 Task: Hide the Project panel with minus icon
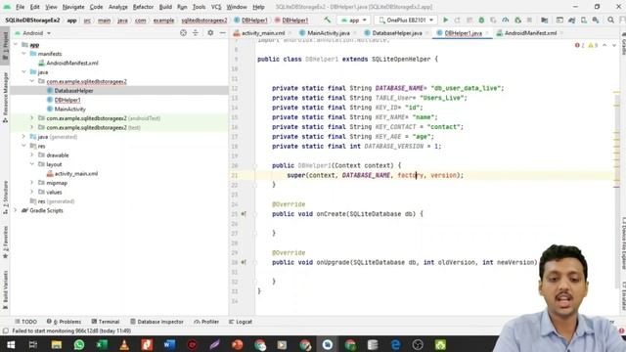(x=222, y=33)
